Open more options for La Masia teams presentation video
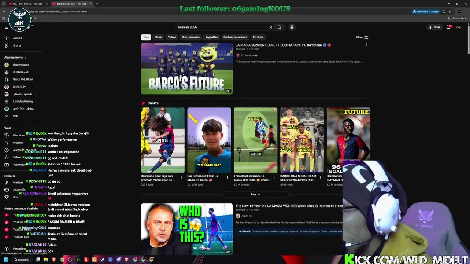Image resolution: width=470 pixels, height=264 pixels. [367, 45]
